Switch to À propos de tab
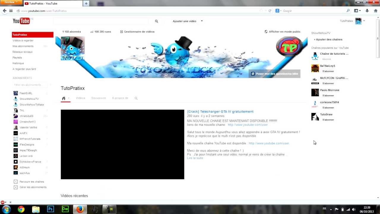The width and height of the screenshot is (380, 214). (120, 98)
